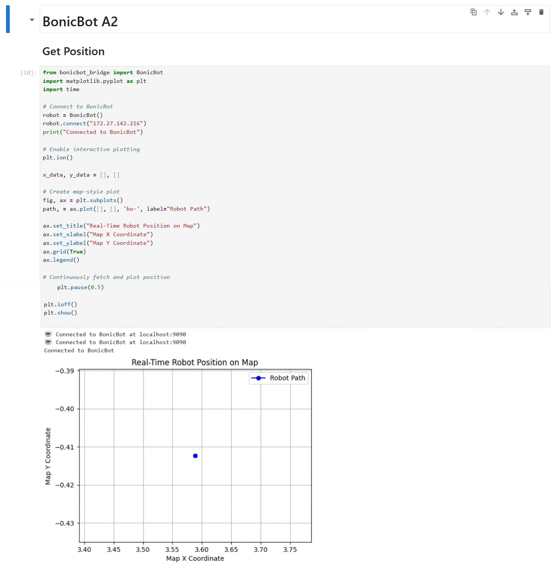
Task: Duplicate the selected cell
Action: click(474, 12)
